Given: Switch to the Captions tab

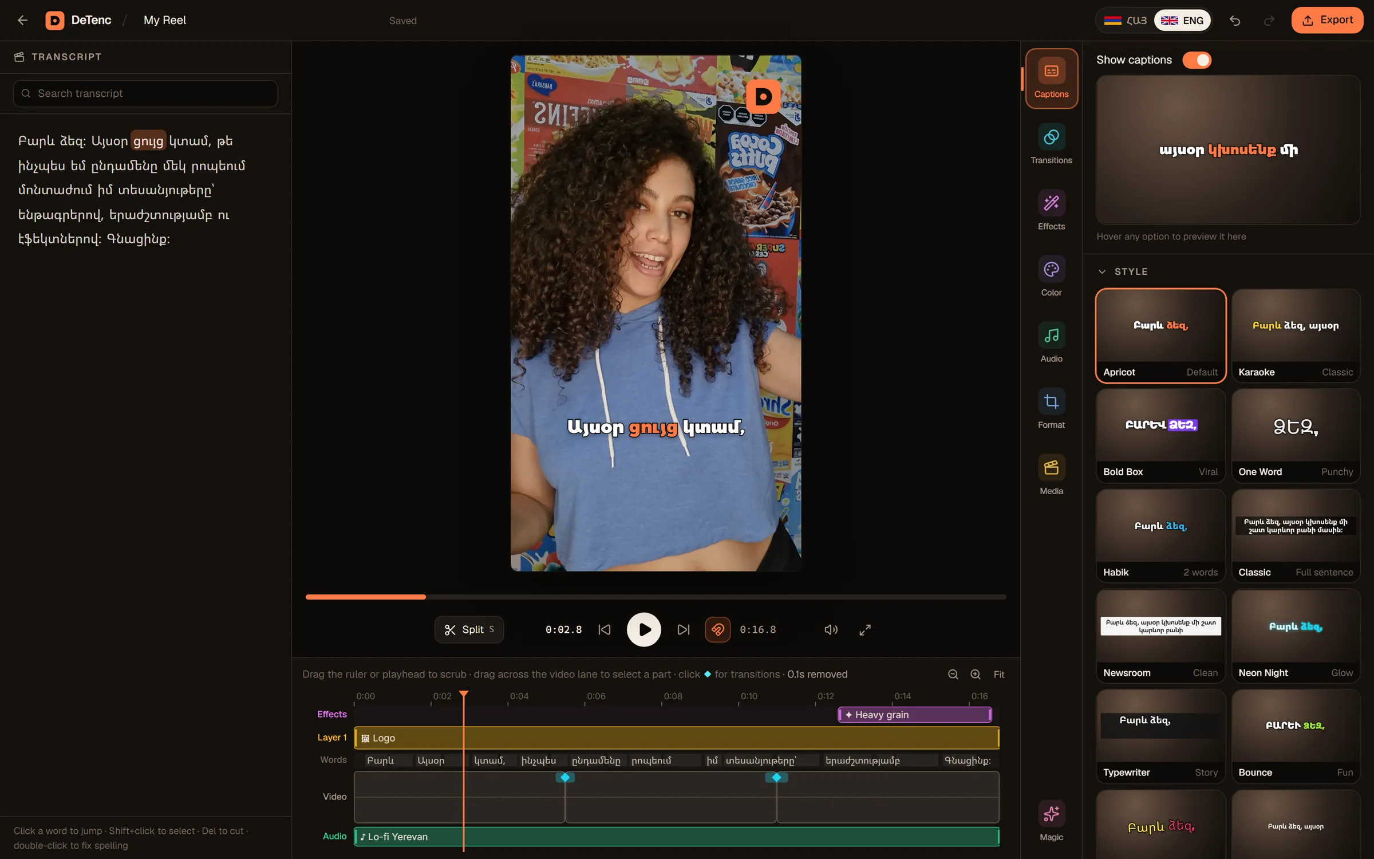Looking at the screenshot, I should coord(1051,78).
